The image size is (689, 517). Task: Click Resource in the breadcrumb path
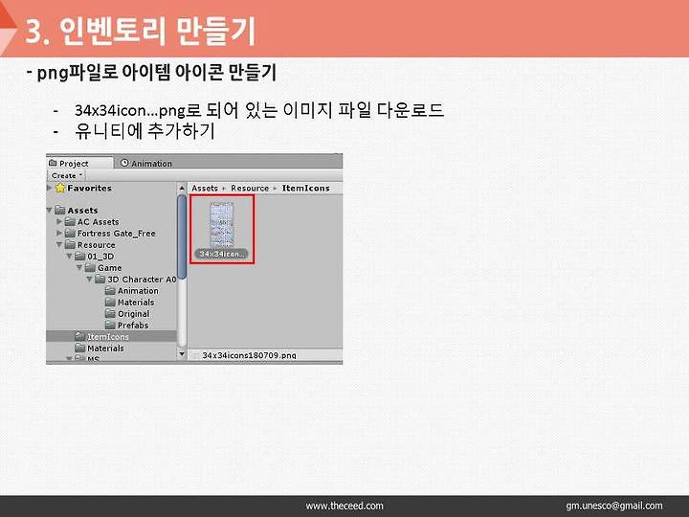[250, 189]
